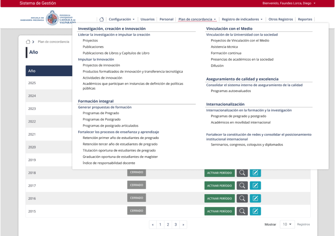Open the user account dropdown Faundes Lorca, Diego
The height and width of the screenshot is (236, 335).
tap(289, 3)
